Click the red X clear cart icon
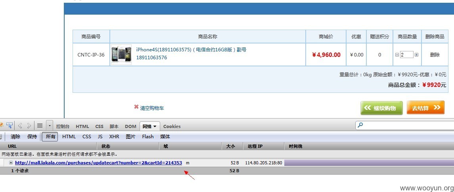454x192 pixels. 136,107
